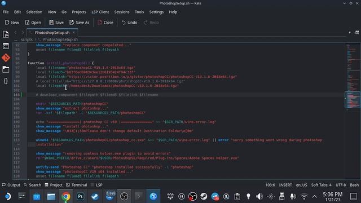
Task: Open the View menu
Action: coord(52,12)
